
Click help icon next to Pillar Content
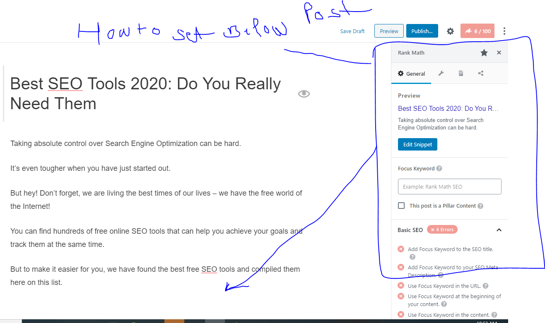tap(480, 206)
